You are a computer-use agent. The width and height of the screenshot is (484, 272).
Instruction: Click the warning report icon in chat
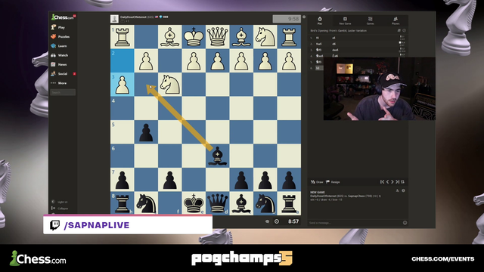pos(397,190)
